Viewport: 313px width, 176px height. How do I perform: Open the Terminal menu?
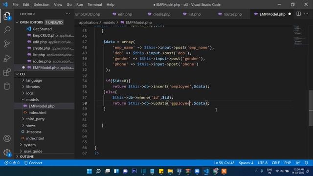click(94, 4)
